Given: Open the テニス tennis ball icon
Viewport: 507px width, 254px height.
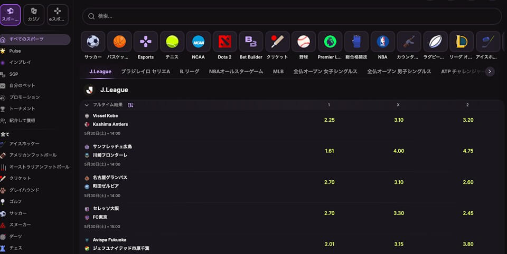Looking at the screenshot, I should [x=172, y=42].
